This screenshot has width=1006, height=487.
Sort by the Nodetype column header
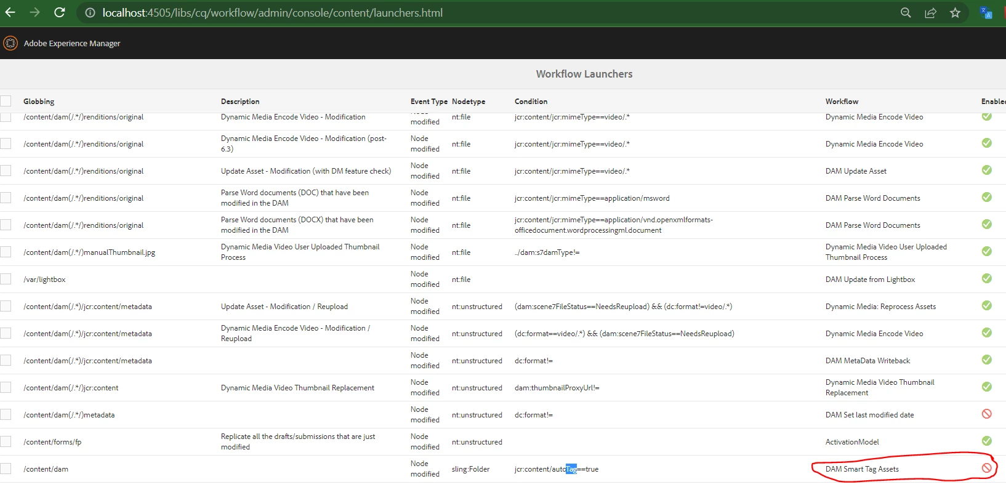click(469, 102)
